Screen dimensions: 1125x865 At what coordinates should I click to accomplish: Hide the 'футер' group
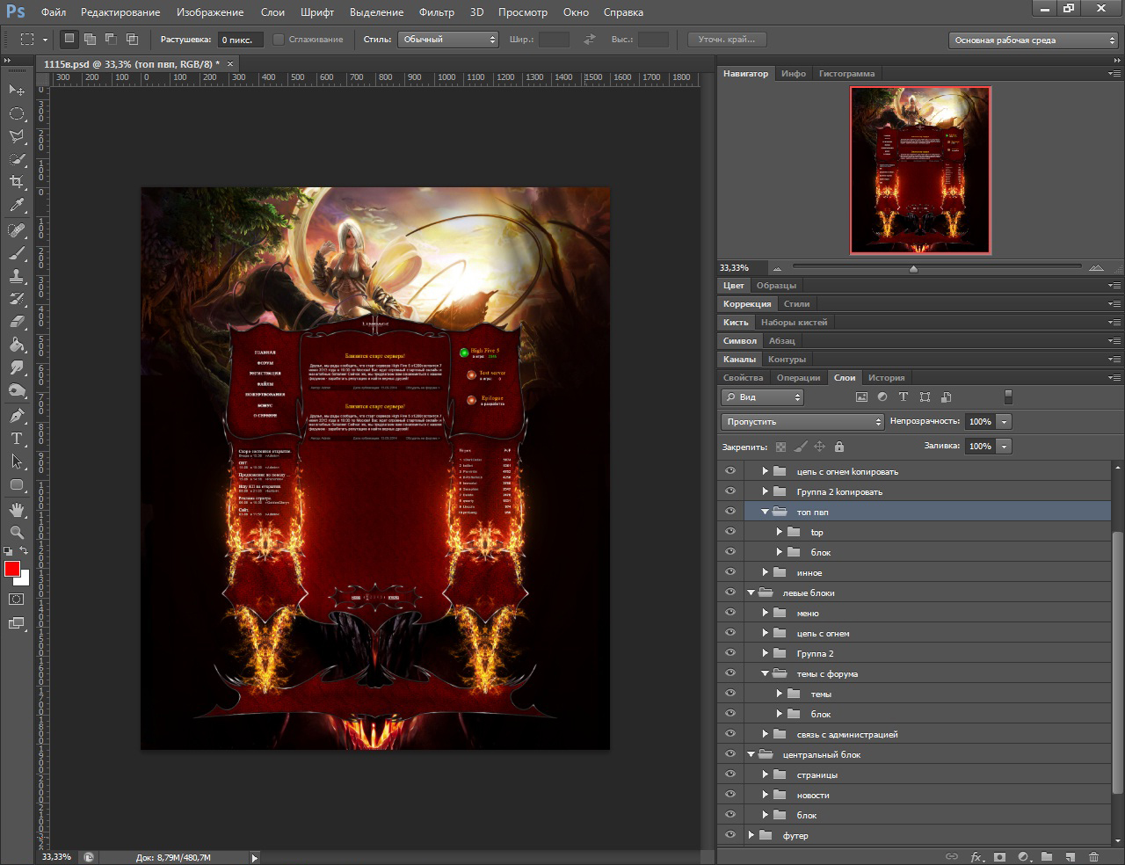coord(729,835)
